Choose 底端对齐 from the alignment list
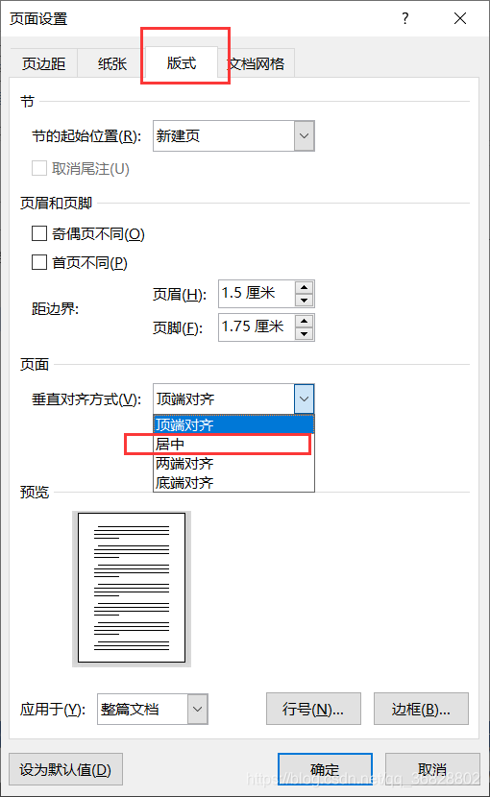 233,482
